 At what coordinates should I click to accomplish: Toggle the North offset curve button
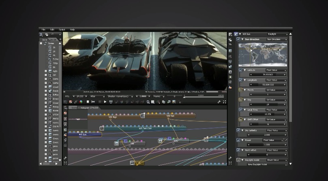click(x=238, y=150)
